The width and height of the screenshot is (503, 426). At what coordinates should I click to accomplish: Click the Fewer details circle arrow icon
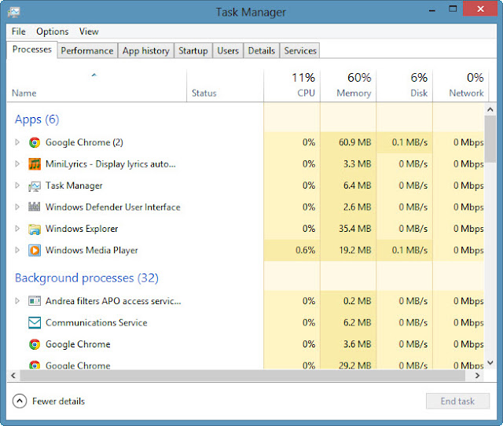click(x=20, y=401)
